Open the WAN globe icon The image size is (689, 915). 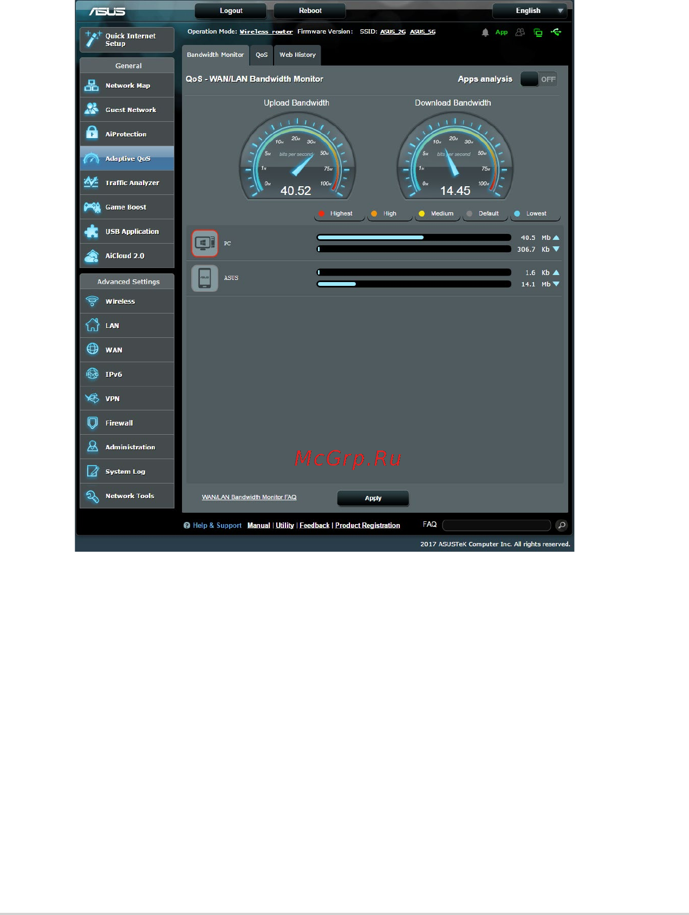[92, 349]
